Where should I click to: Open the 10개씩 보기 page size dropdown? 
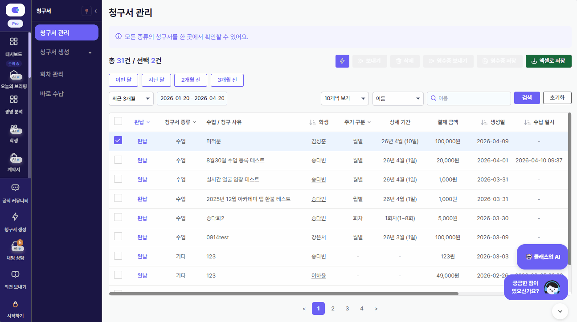tap(345, 98)
